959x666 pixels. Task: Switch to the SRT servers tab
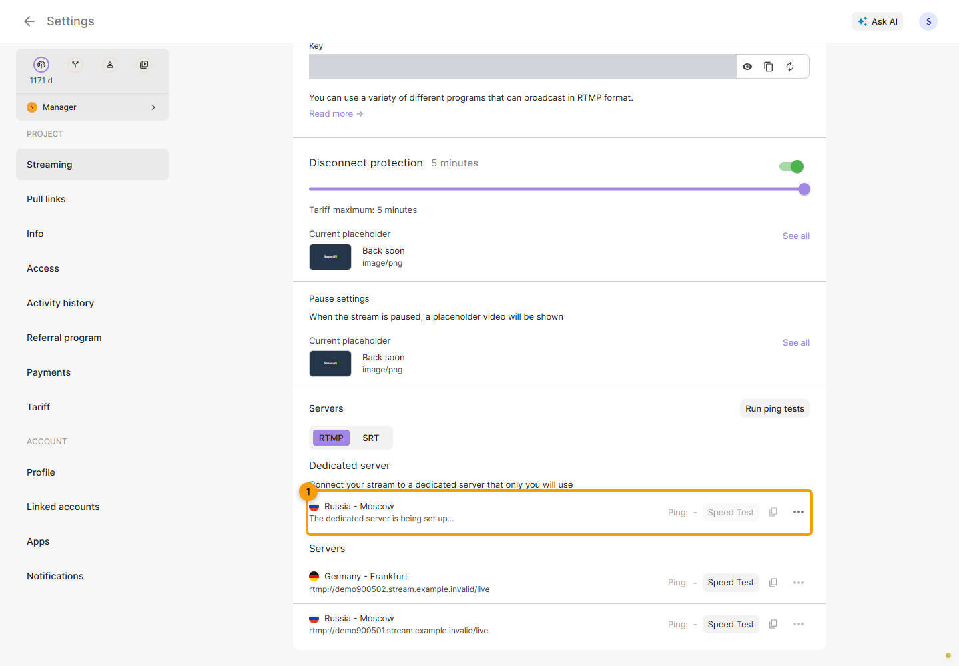coord(371,438)
